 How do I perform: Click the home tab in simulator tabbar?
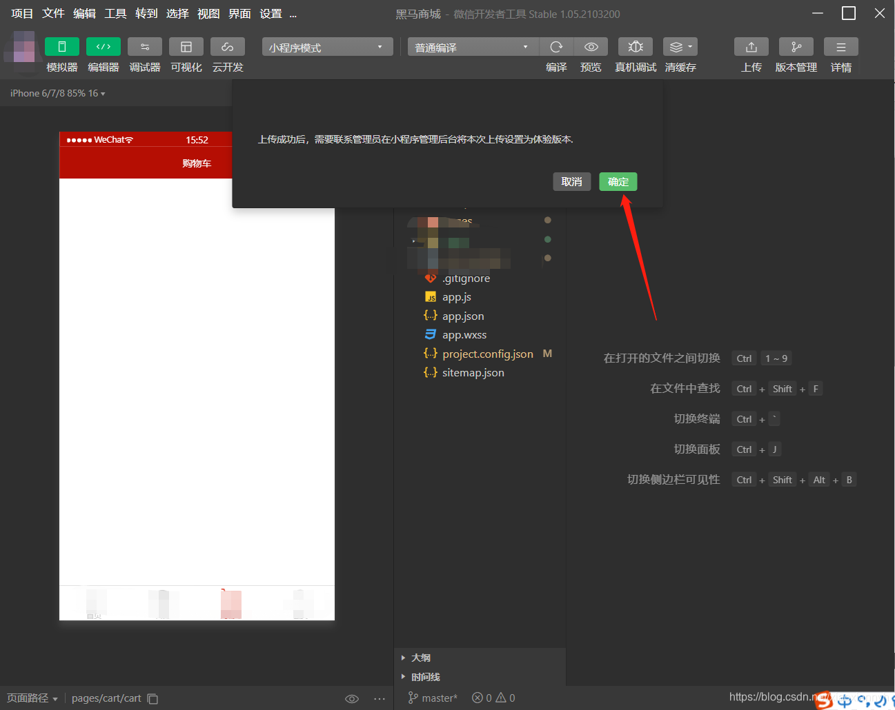[x=96, y=605]
